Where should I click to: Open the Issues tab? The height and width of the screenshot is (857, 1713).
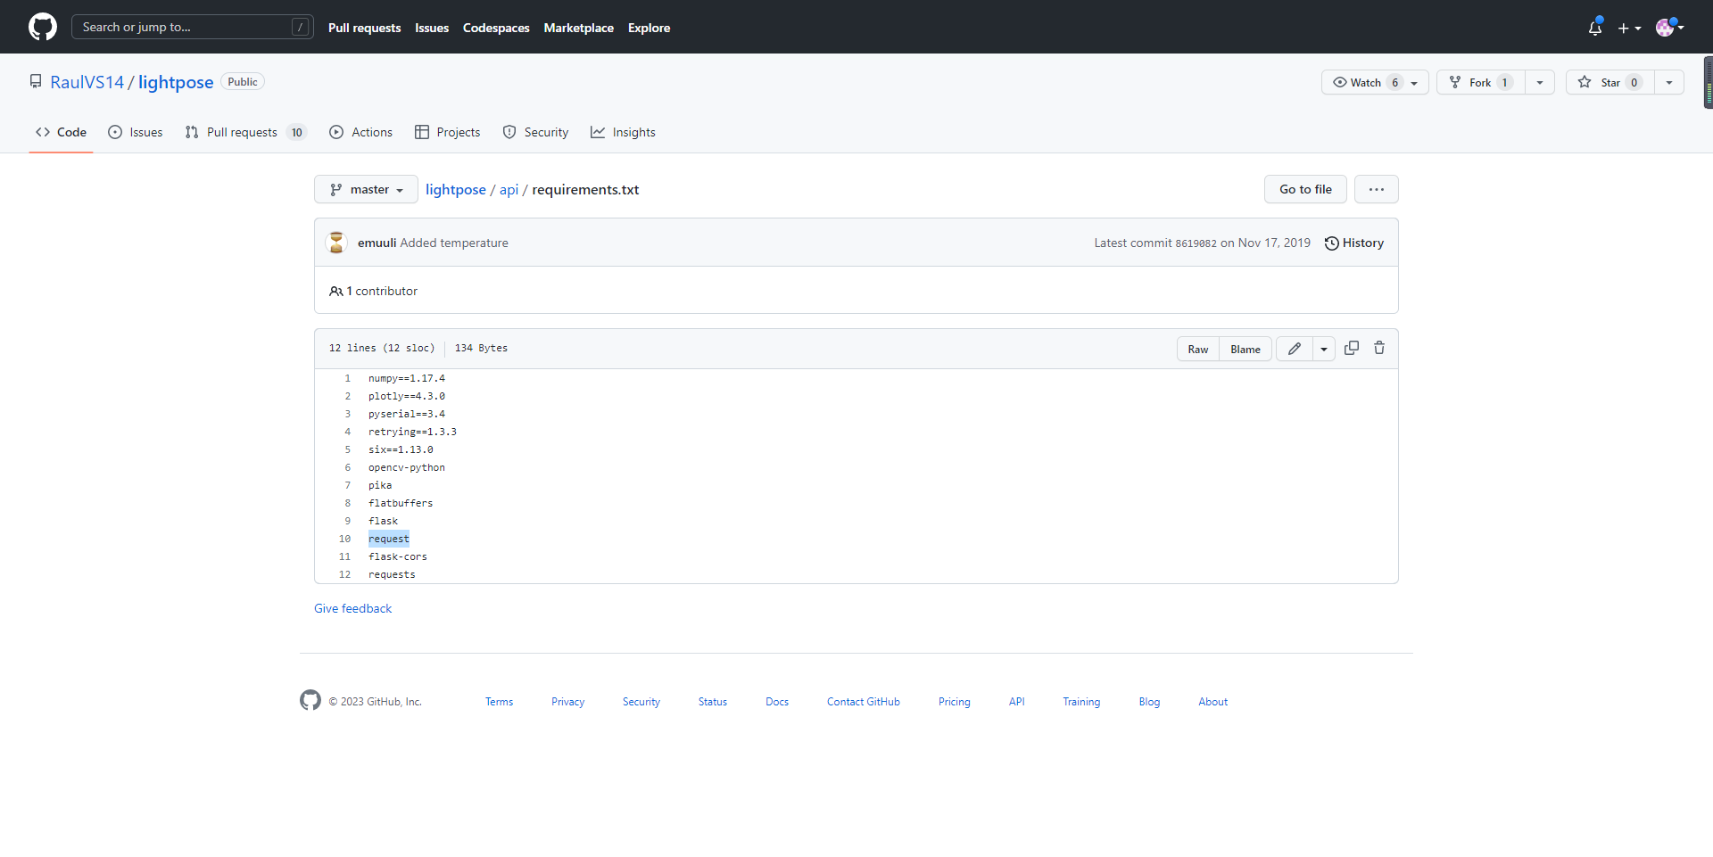[136, 132]
